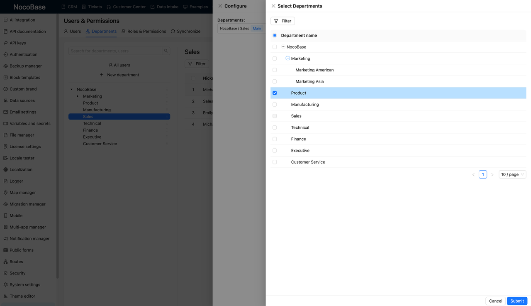Switch to the Roles & Permissions tab

click(144, 32)
